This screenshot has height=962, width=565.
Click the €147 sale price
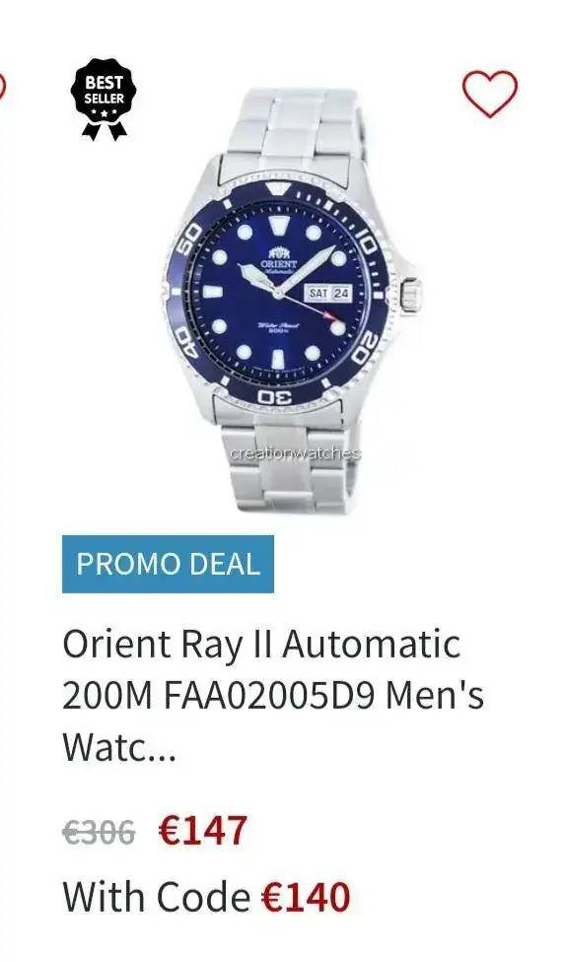202,831
